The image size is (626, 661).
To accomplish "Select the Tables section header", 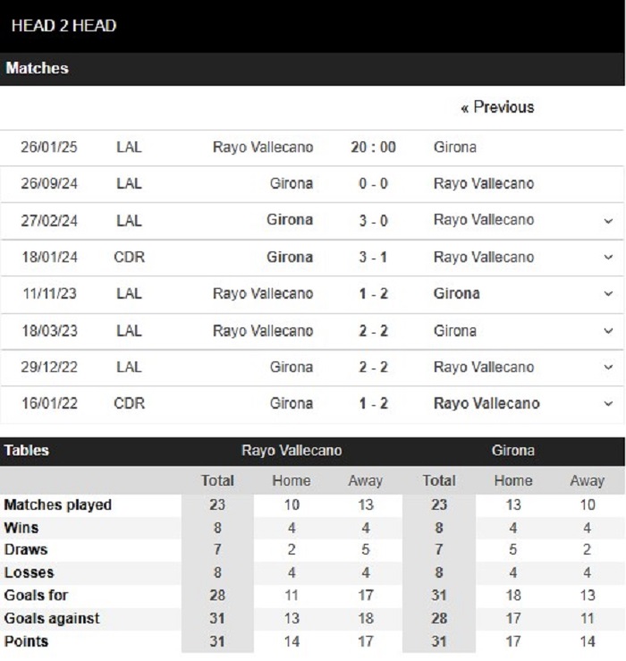I will pos(27,450).
